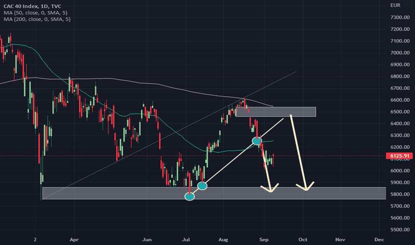Click the 5500.00 price axis label
Image resolution: width=415 pixels, height=245 pixels.
coord(400,230)
